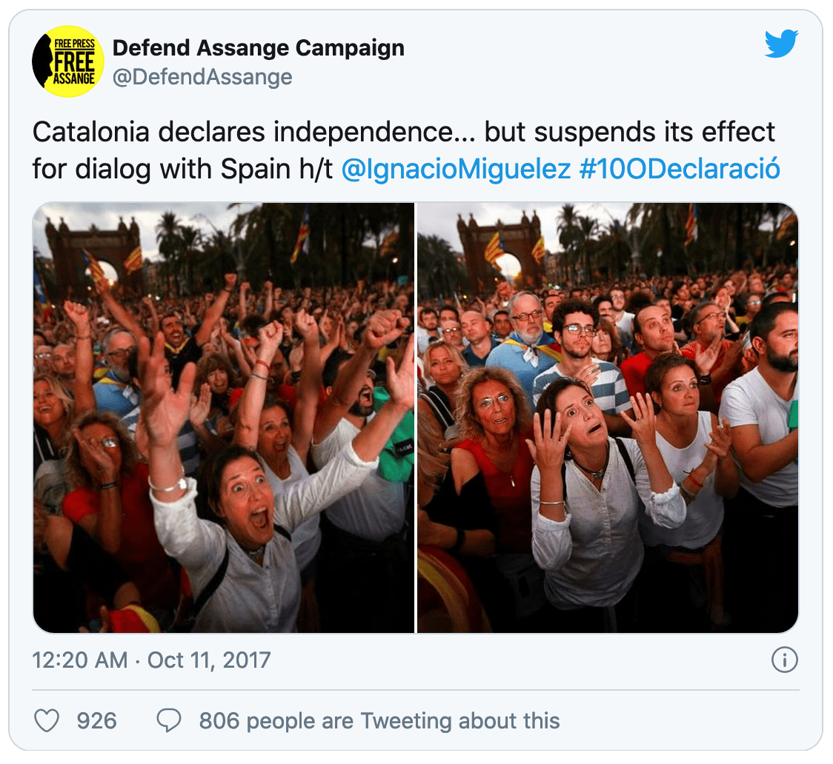Open the left photo of cheering crowd
This screenshot has height=764, width=833.
click(x=223, y=418)
